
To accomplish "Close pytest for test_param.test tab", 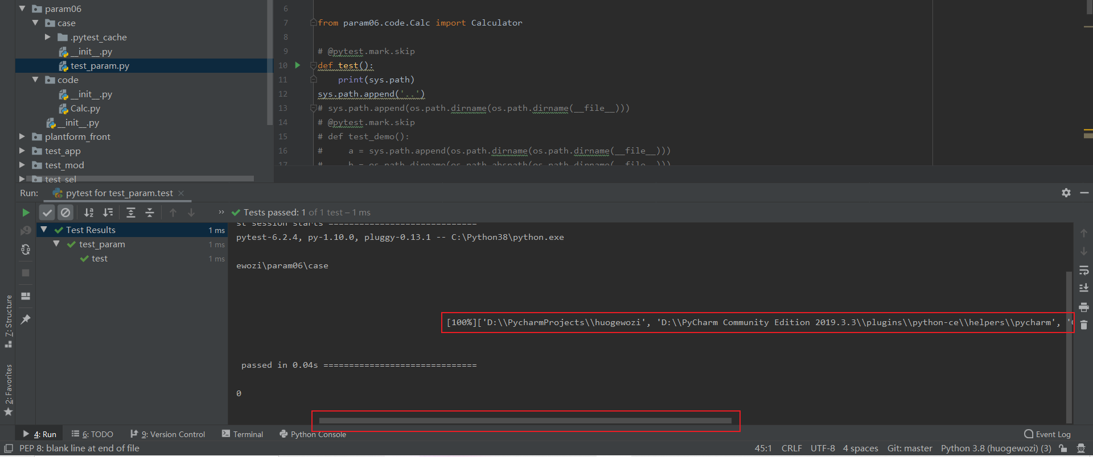I will coord(181,193).
